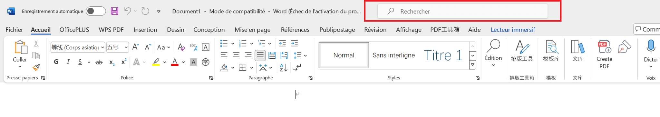
Task: Align text to the left
Action: [x=224, y=55]
